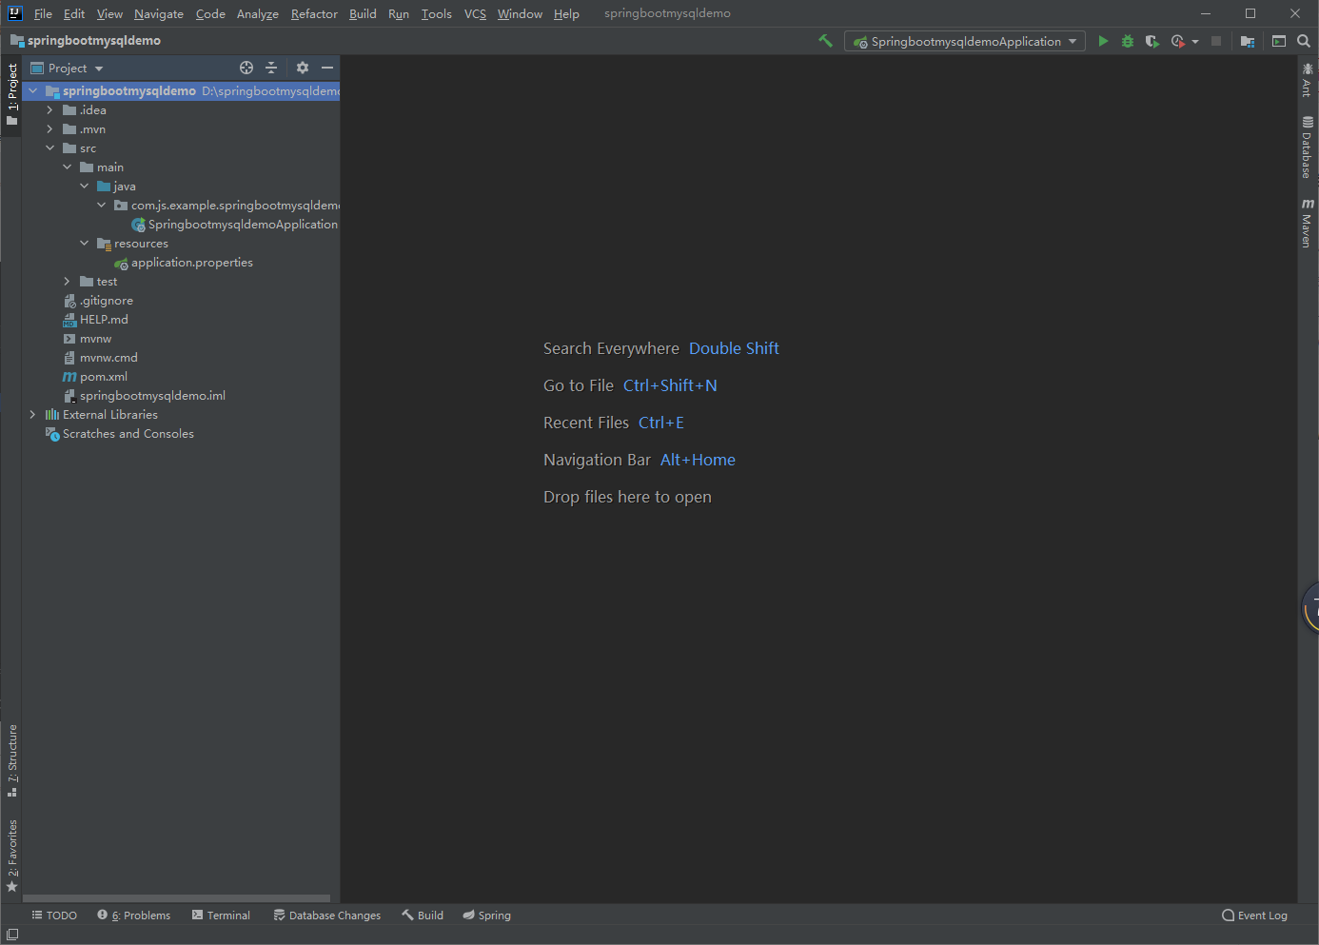Hide the Project tool window

[x=327, y=68]
